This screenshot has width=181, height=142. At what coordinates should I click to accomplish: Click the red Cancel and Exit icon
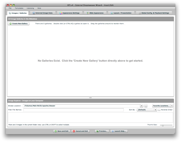(x=74, y=131)
